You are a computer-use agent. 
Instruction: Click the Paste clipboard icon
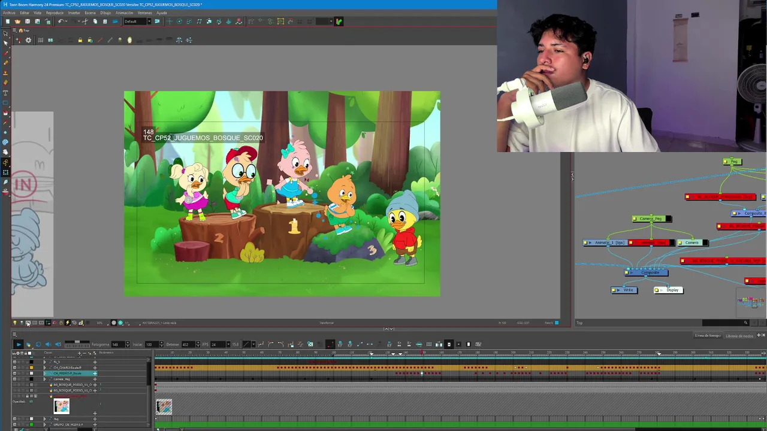click(105, 22)
